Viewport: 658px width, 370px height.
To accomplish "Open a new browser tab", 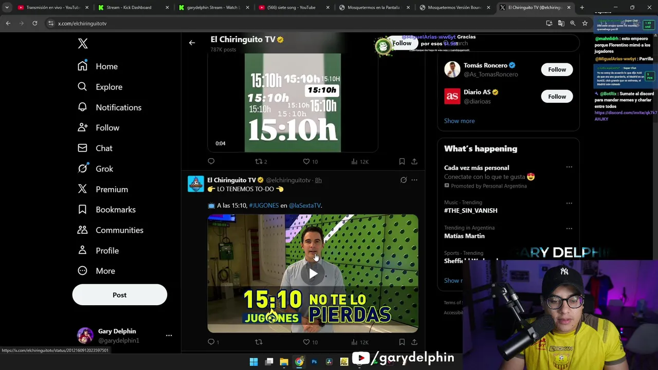I will [x=582, y=7].
